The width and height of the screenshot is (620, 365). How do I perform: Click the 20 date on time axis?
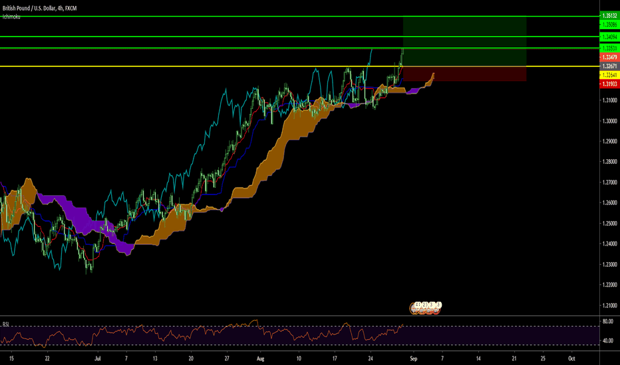click(191, 358)
